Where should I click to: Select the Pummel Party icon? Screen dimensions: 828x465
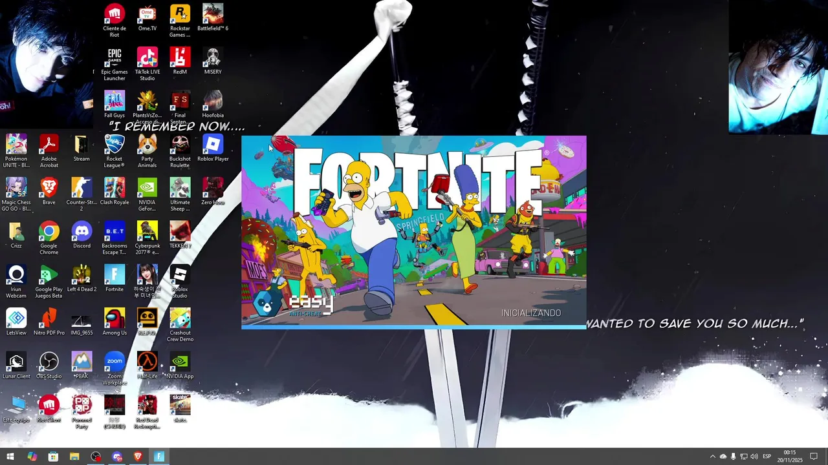82,412
